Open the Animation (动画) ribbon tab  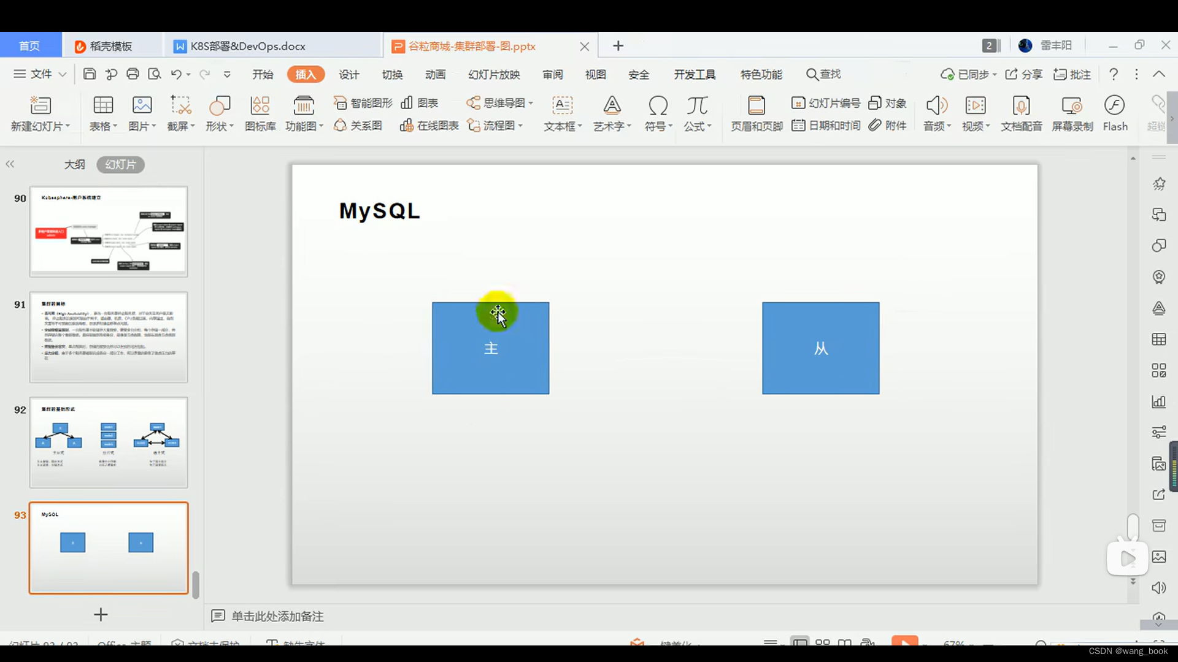point(435,74)
